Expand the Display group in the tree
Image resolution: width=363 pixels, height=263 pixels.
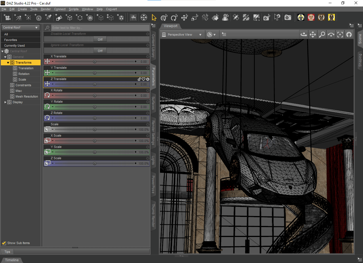click(5, 102)
